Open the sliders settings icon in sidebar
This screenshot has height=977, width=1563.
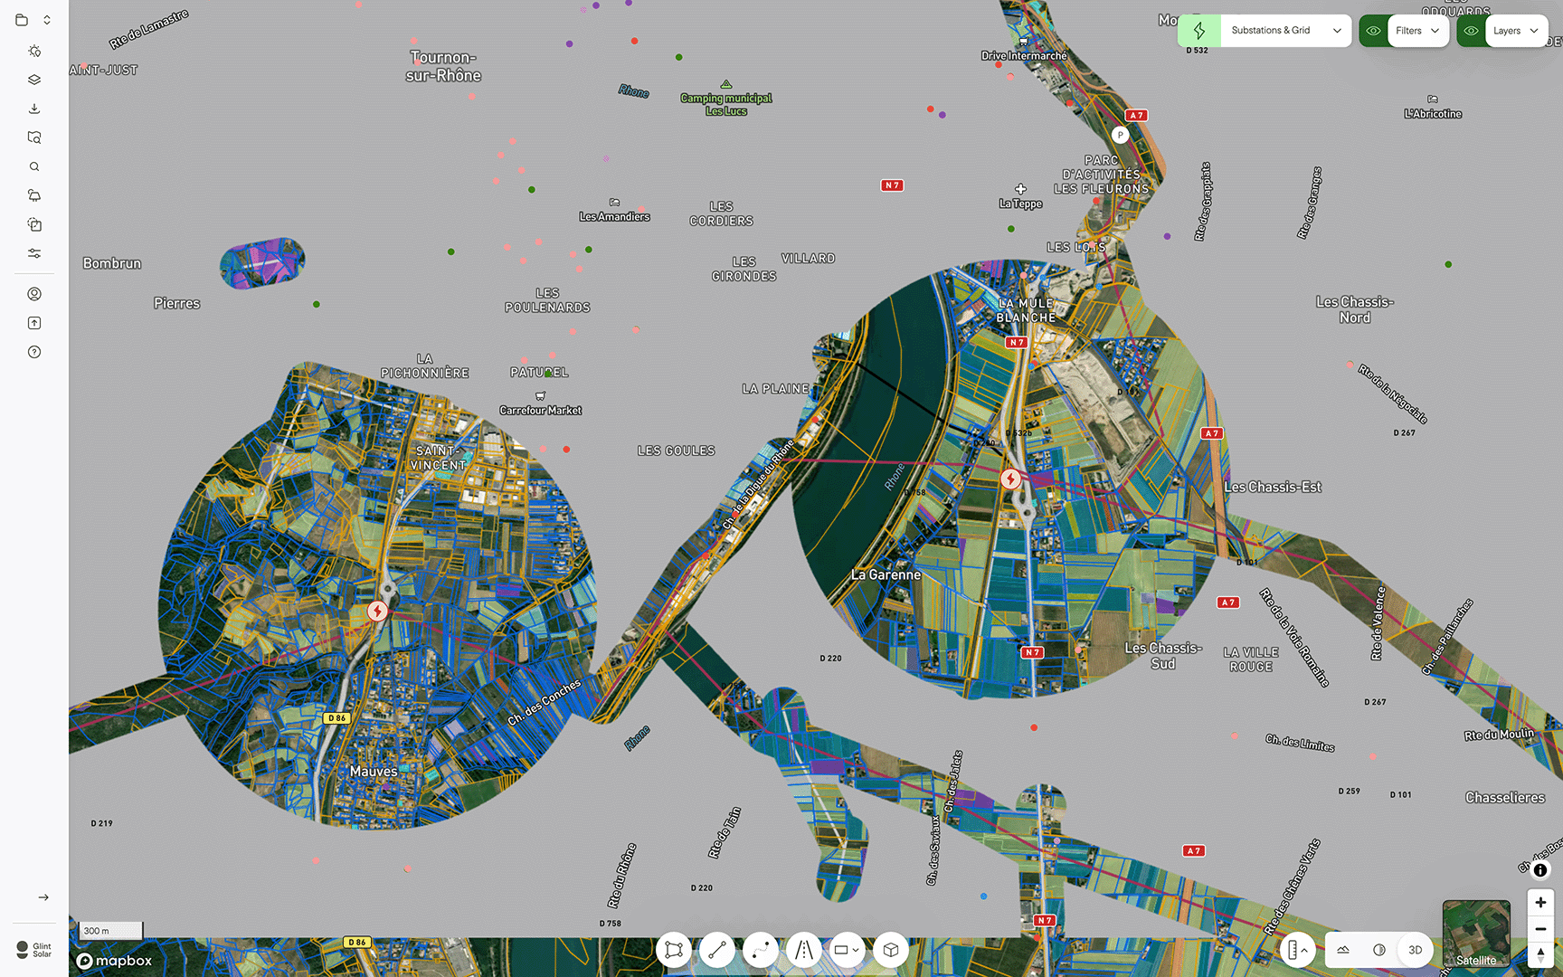point(34,253)
